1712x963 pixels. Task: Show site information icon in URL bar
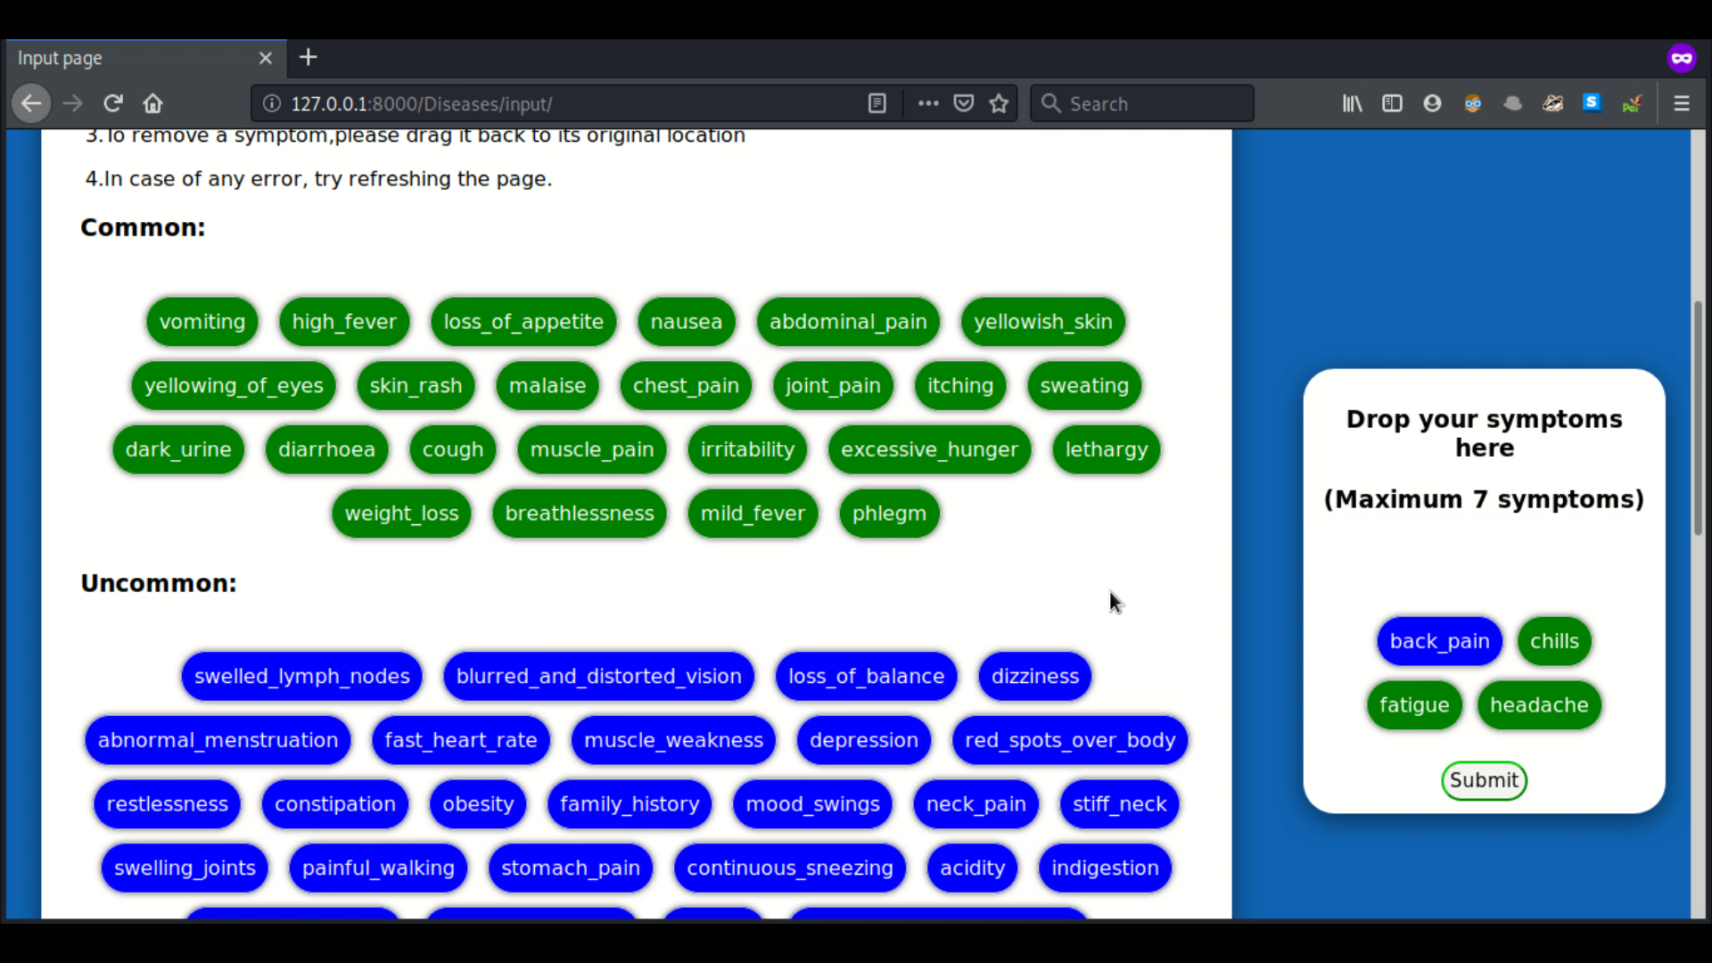[272, 103]
